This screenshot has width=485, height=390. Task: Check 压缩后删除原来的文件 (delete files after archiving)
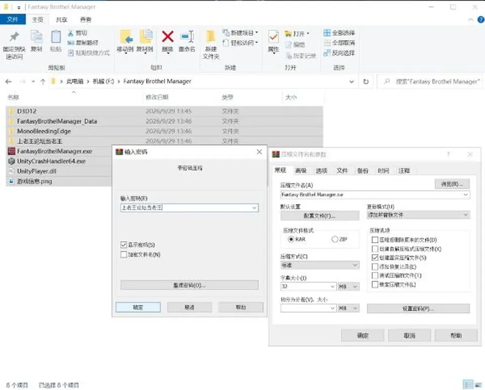point(375,240)
